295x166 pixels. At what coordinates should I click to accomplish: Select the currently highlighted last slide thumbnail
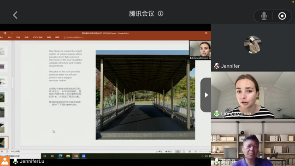4,142
